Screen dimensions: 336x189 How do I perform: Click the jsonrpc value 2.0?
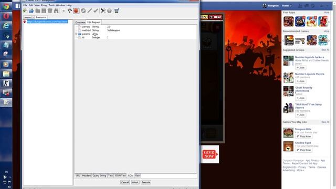point(109,27)
